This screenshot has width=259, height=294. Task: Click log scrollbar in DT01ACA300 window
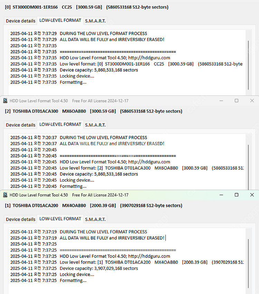[248, 167]
